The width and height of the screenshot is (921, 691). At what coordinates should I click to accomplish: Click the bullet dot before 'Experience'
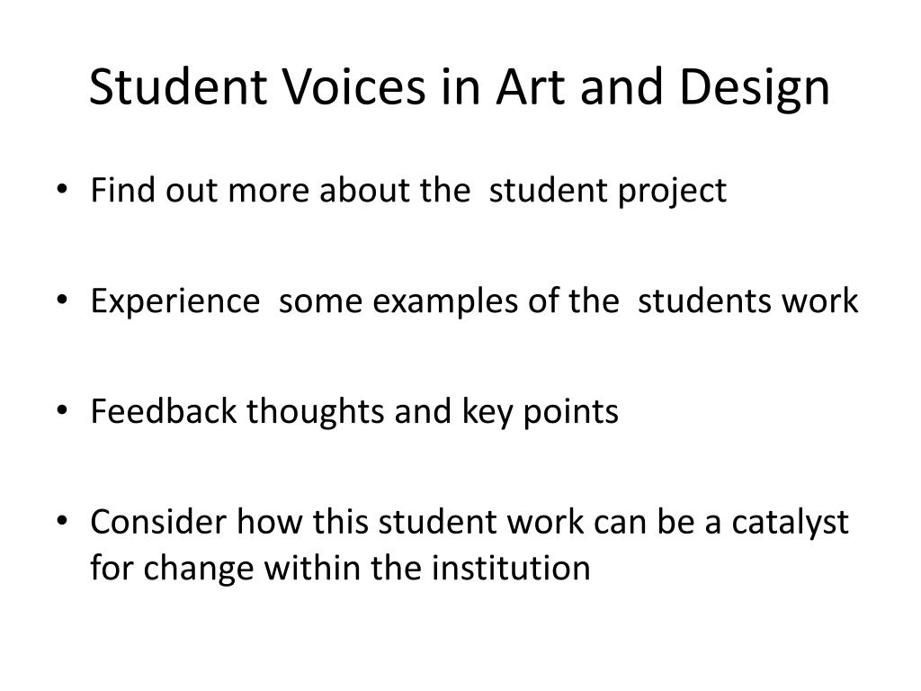click(x=62, y=301)
